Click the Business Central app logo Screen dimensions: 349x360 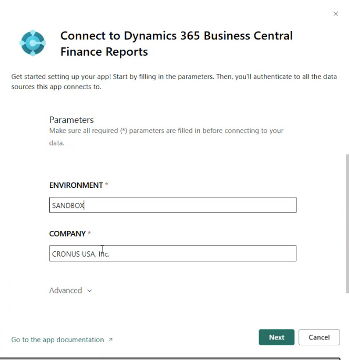click(33, 43)
